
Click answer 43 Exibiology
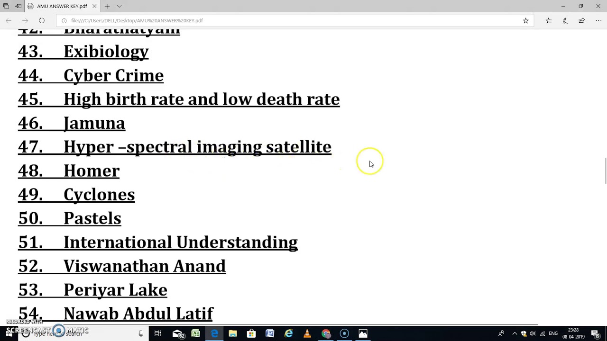point(83,52)
